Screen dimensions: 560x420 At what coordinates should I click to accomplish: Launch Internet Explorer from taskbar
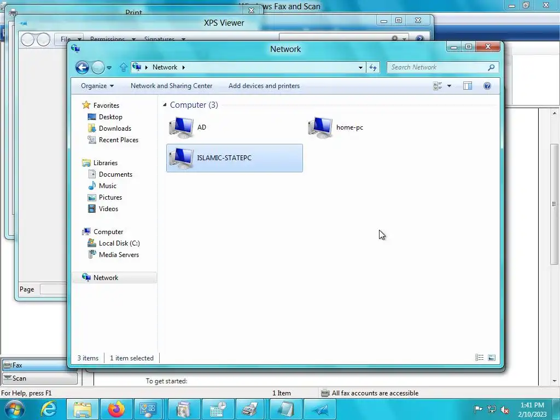(x=49, y=409)
